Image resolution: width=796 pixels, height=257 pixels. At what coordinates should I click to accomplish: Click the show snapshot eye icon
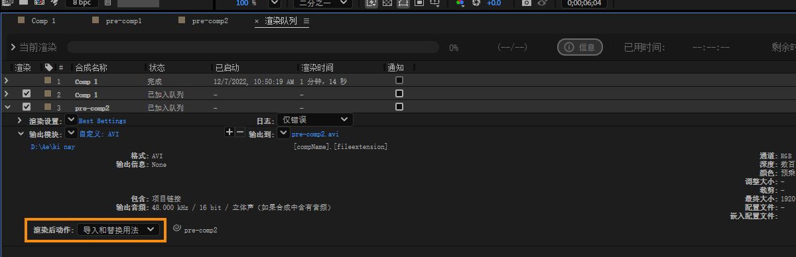(542, 3)
